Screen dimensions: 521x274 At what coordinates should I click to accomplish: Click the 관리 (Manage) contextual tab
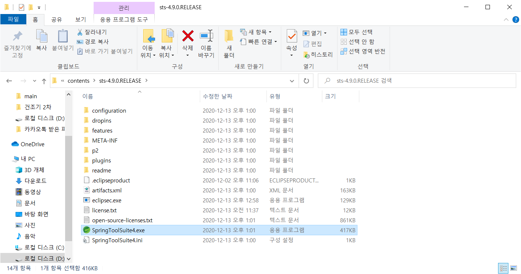pyautogui.click(x=124, y=8)
